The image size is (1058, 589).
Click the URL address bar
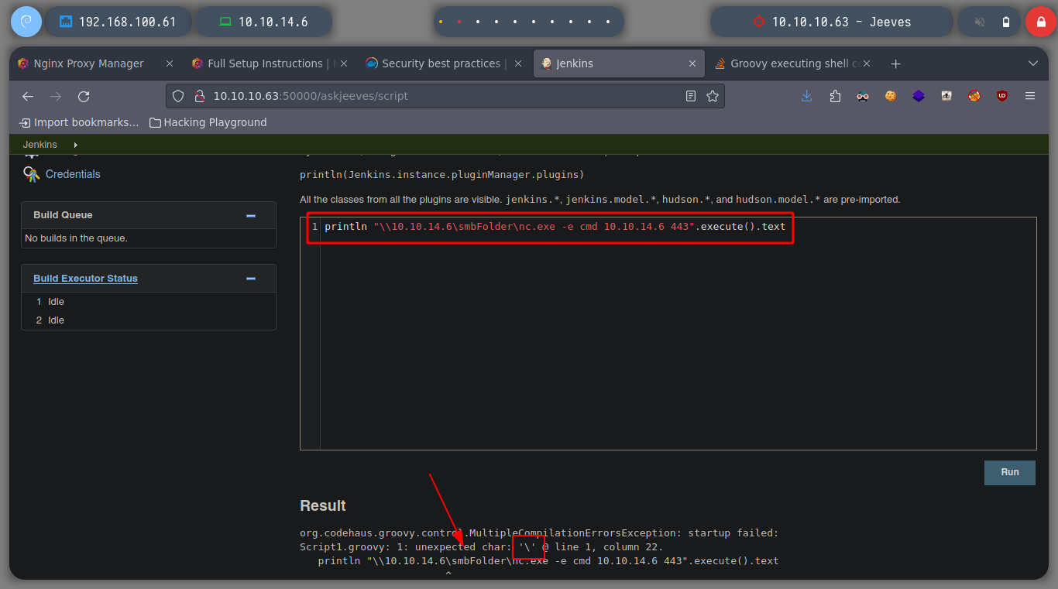coord(445,96)
